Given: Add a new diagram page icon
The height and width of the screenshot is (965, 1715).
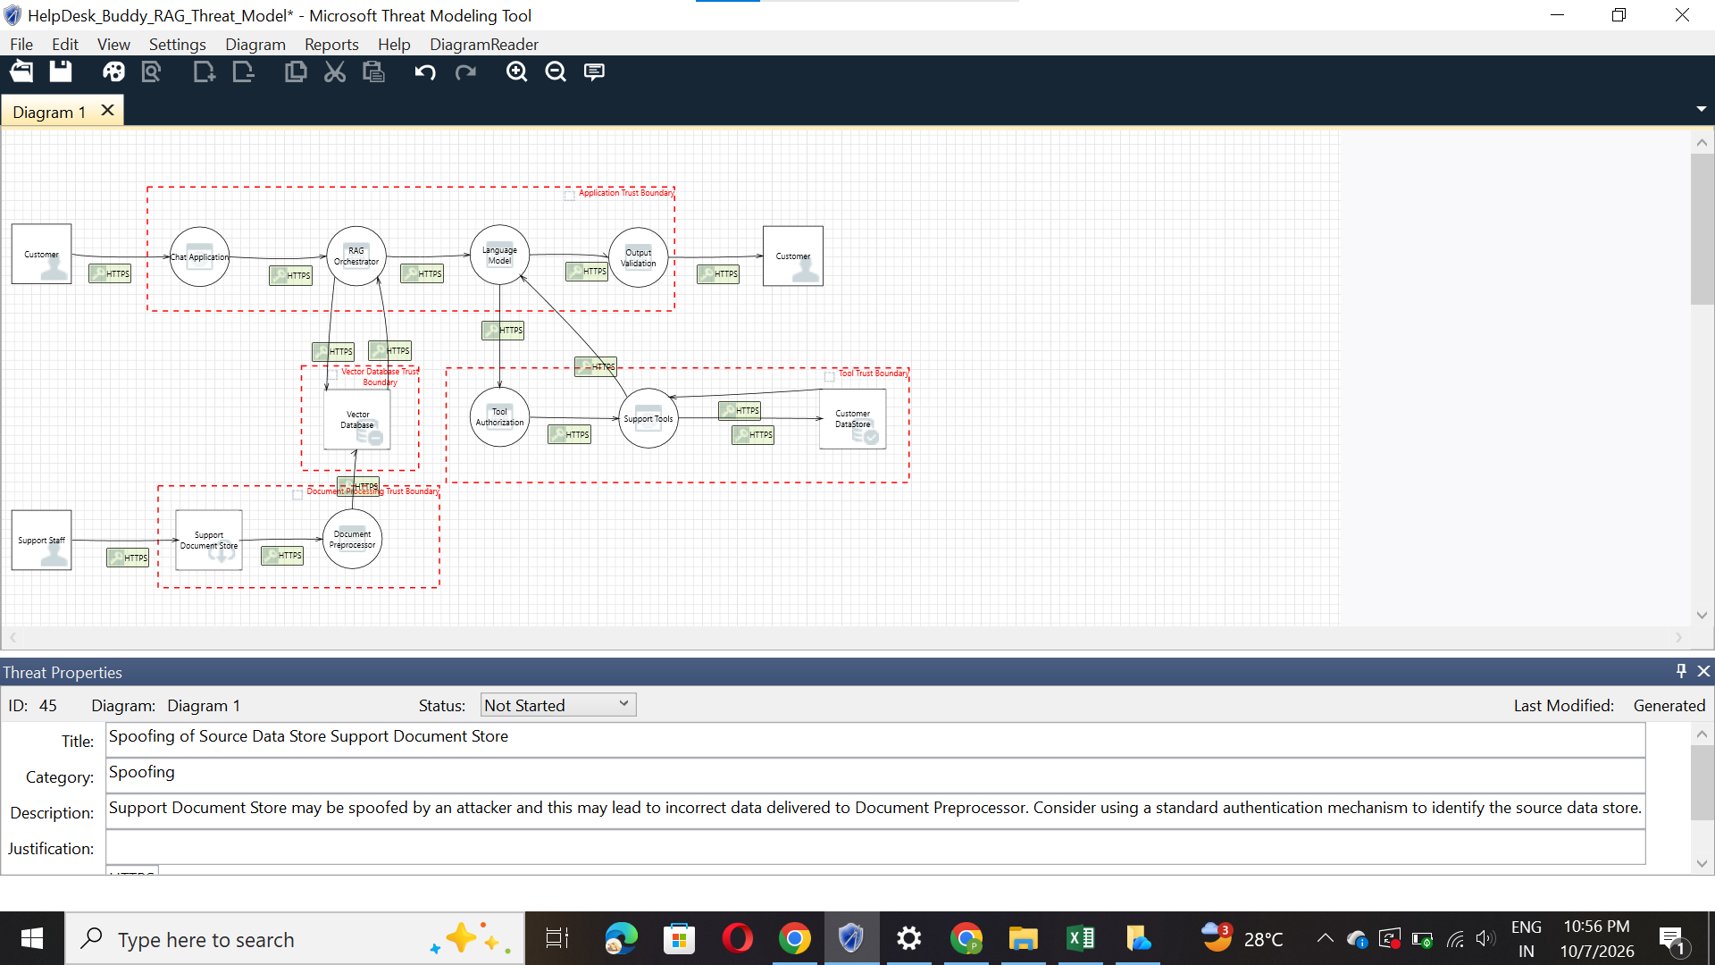Looking at the screenshot, I should click(x=205, y=72).
